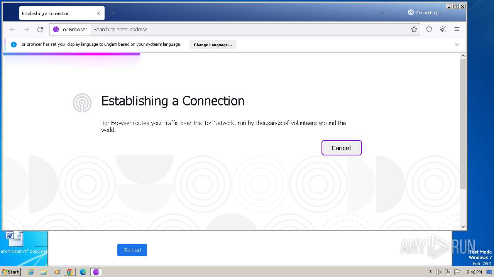Click the Tor Browser onion identity icon
494x277 pixels.
[56, 29]
